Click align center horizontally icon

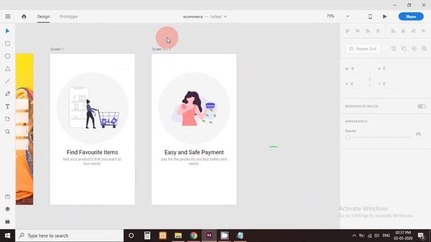(x=403, y=31)
